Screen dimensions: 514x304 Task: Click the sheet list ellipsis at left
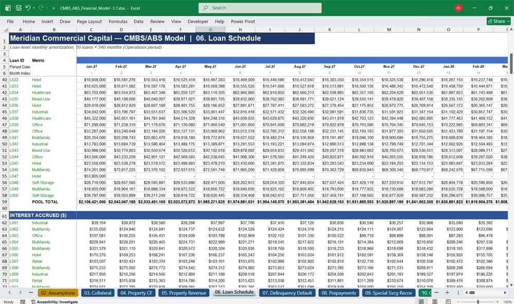pyautogui.click(x=31, y=293)
